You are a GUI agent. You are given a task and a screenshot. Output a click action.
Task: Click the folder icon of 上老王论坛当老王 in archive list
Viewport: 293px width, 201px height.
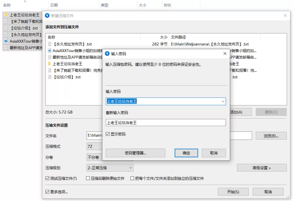pos(49,64)
